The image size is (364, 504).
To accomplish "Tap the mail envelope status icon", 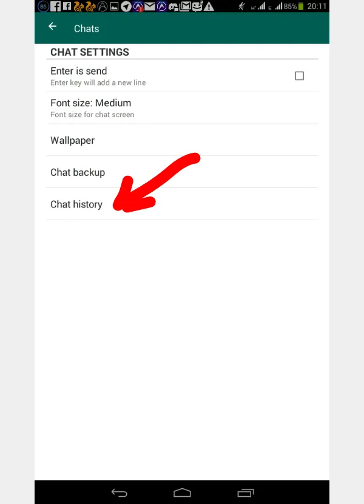I will 149,6.
